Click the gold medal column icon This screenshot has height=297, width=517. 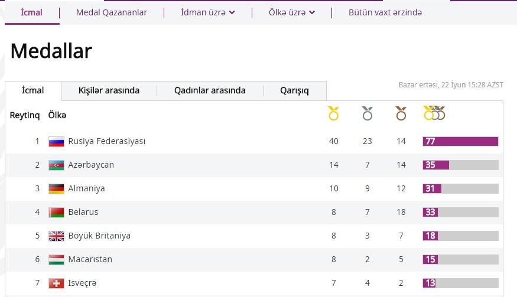pyautogui.click(x=334, y=113)
